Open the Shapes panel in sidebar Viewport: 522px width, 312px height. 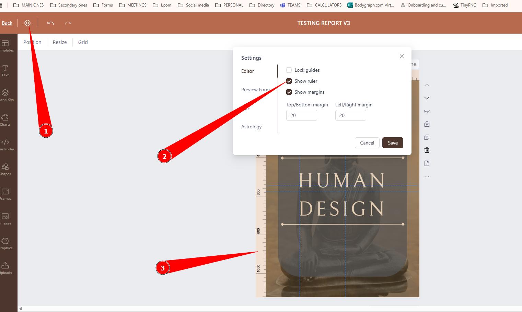pyautogui.click(x=5, y=169)
